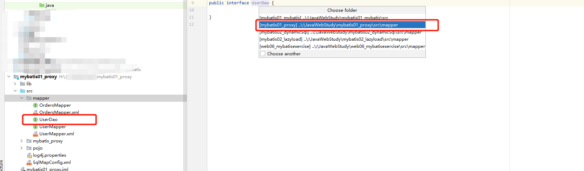Click the SqlMapConfig.xml file icon

point(29,162)
